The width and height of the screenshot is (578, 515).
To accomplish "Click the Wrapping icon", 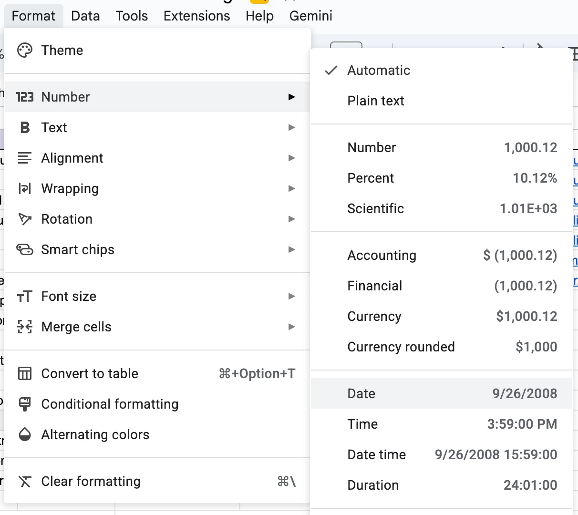I will 25,188.
